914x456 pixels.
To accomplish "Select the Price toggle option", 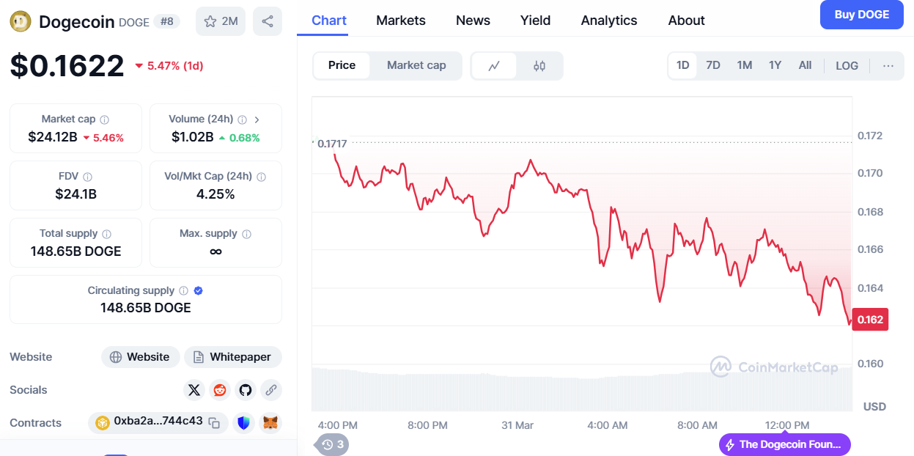I will 342,65.
